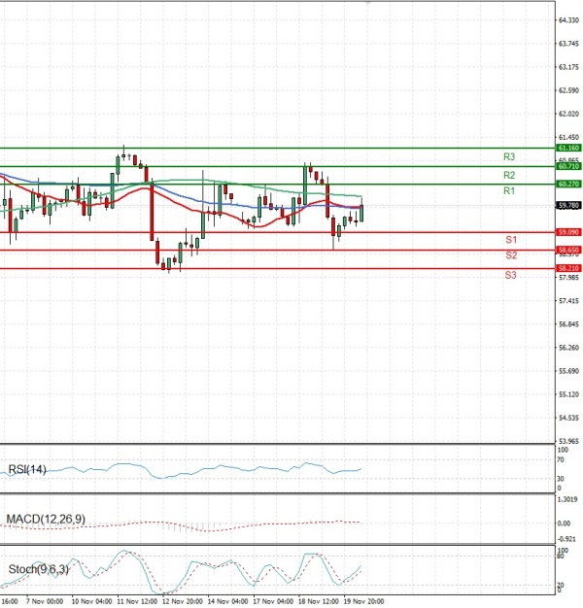Click the 59.780 current price tag
This screenshot has width=583, height=608.
coord(568,205)
